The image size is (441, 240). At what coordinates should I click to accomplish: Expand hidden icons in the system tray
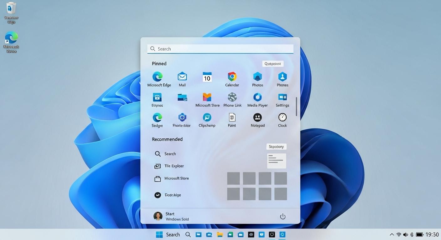point(392,234)
